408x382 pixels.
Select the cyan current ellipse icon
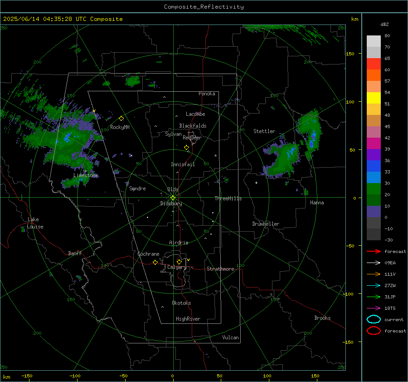click(x=374, y=319)
